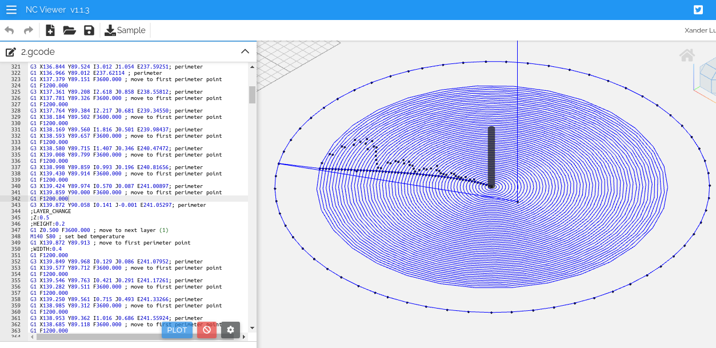Collapse the 2.gcode editor panel
Image resolution: width=716 pixels, height=348 pixels.
tap(245, 51)
